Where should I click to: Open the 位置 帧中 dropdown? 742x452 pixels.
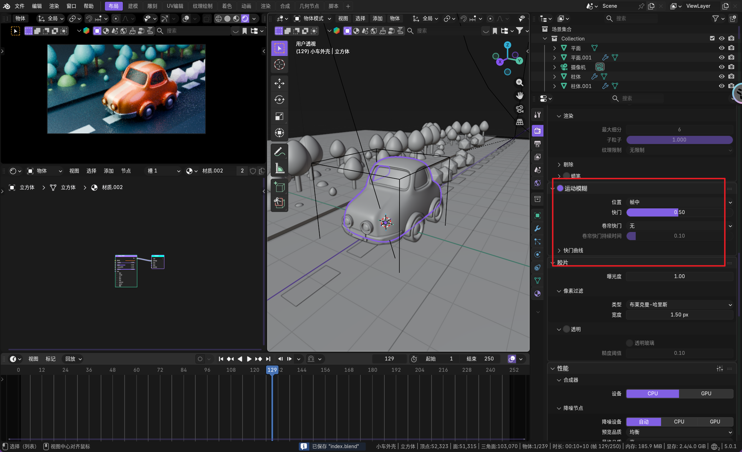tap(679, 202)
